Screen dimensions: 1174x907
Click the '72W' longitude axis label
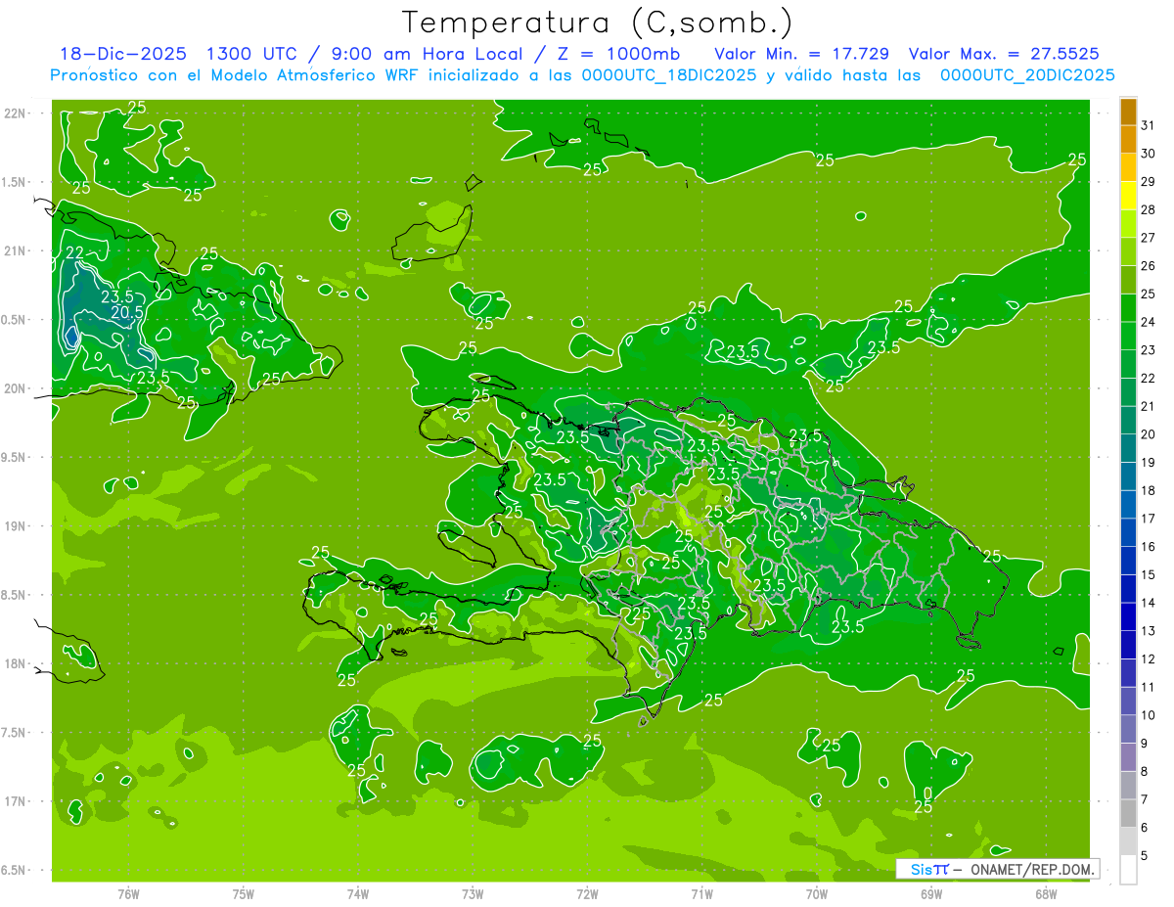pos(587,894)
